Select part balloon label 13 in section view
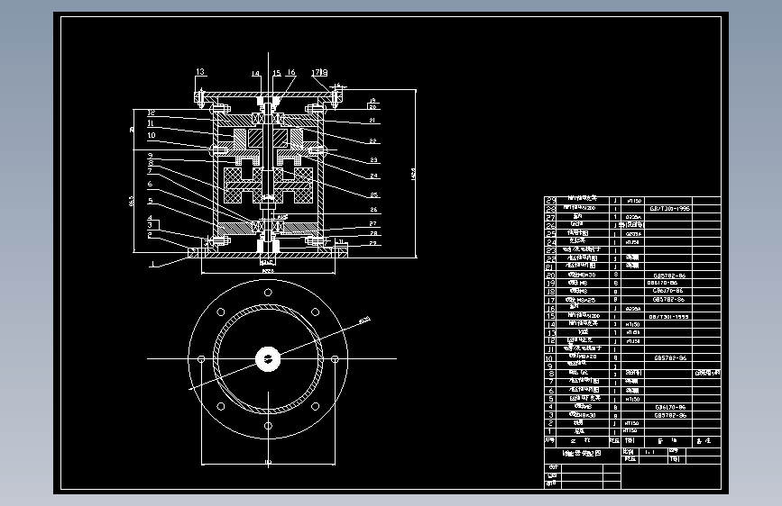Image resolution: width=782 pixels, height=506 pixels. (200, 72)
